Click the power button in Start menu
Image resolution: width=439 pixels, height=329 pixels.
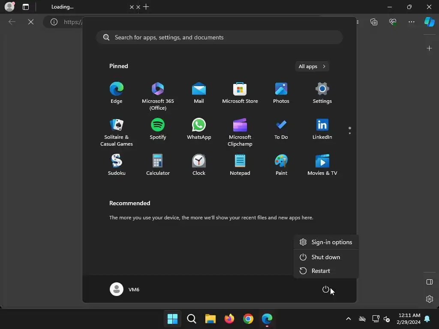click(x=326, y=289)
